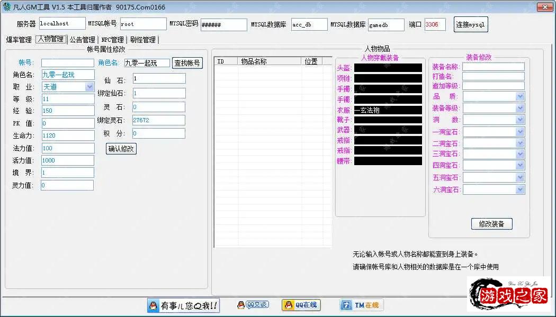
Task: Click the 物品名称 column header
Action: [253, 61]
